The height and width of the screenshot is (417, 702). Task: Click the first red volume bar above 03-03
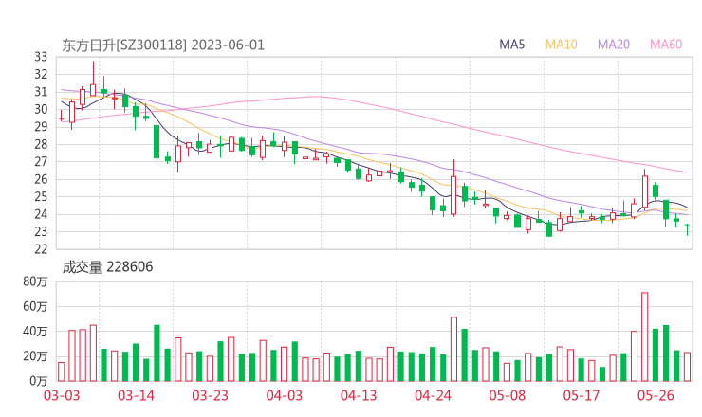pyautogui.click(x=62, y=372)
